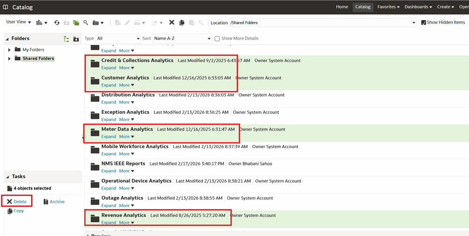Click the Delete link in Tasks
This screenshot has width=469, height=236.
click(20, 202)
